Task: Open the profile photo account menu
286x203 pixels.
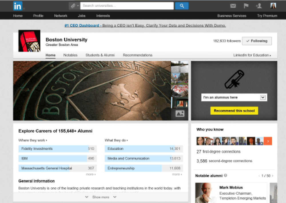Action: click(273, 6)
